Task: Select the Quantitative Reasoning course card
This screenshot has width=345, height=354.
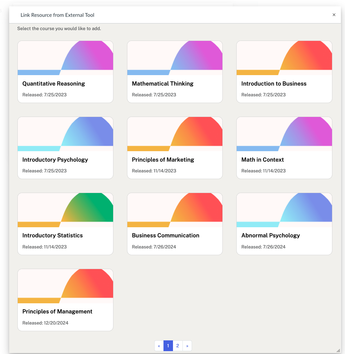Action: coord(65,72)
